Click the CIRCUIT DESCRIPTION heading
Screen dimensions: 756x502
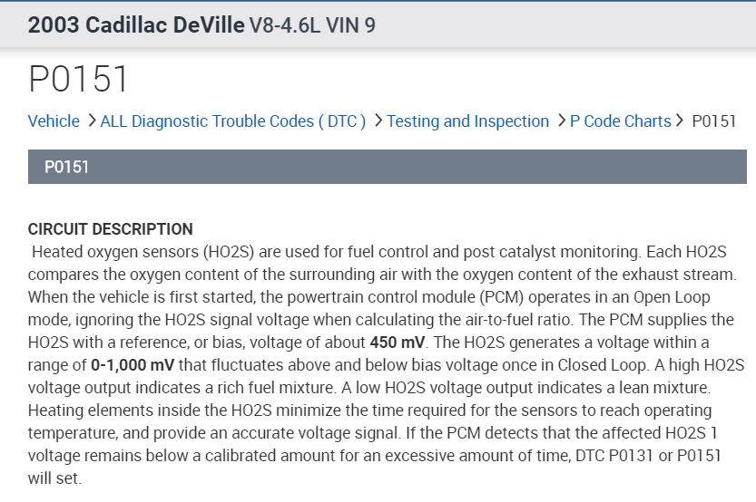click(111, 229)
